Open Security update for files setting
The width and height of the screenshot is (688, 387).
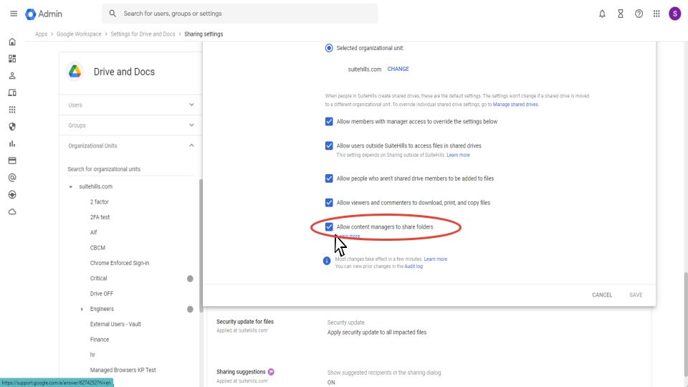click(x=245, y=322)
